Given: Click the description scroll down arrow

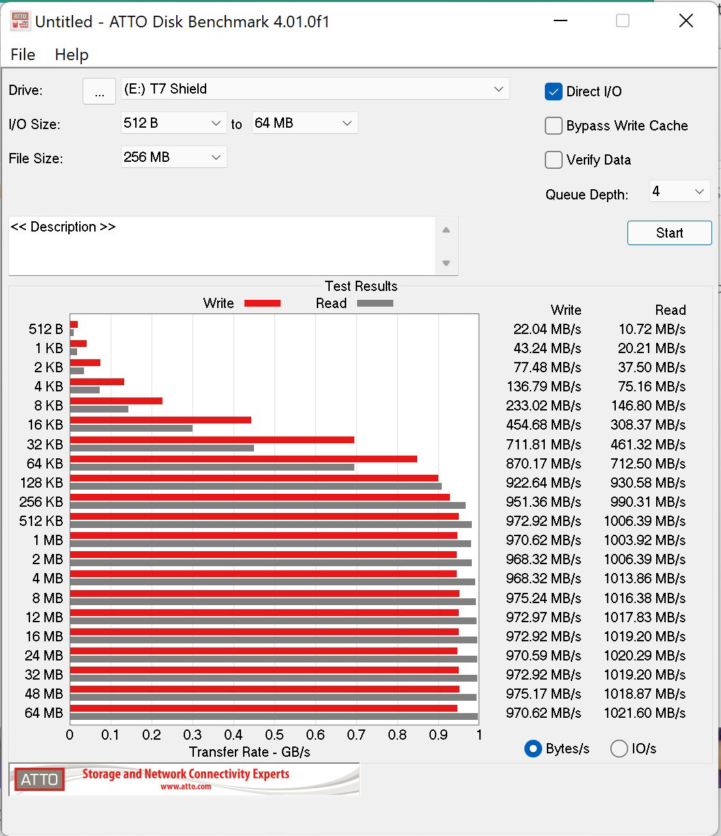Looking at the screenshot, I should [x=446, y=263].
